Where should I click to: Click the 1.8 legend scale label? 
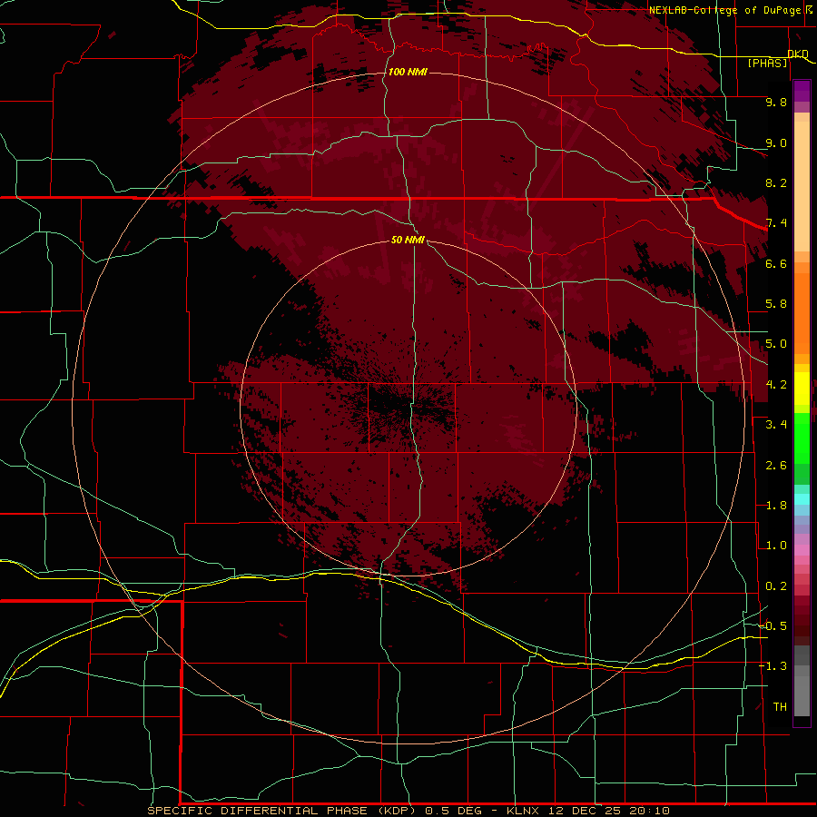776,506
